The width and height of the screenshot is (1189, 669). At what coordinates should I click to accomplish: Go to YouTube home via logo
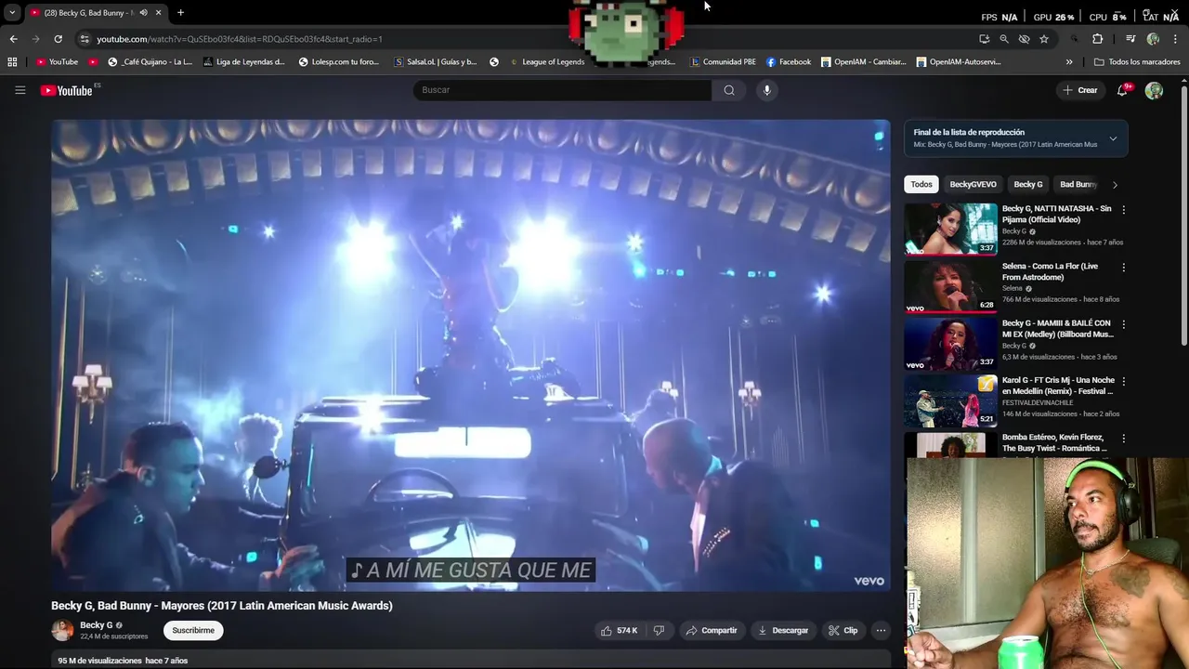point(67,90)
